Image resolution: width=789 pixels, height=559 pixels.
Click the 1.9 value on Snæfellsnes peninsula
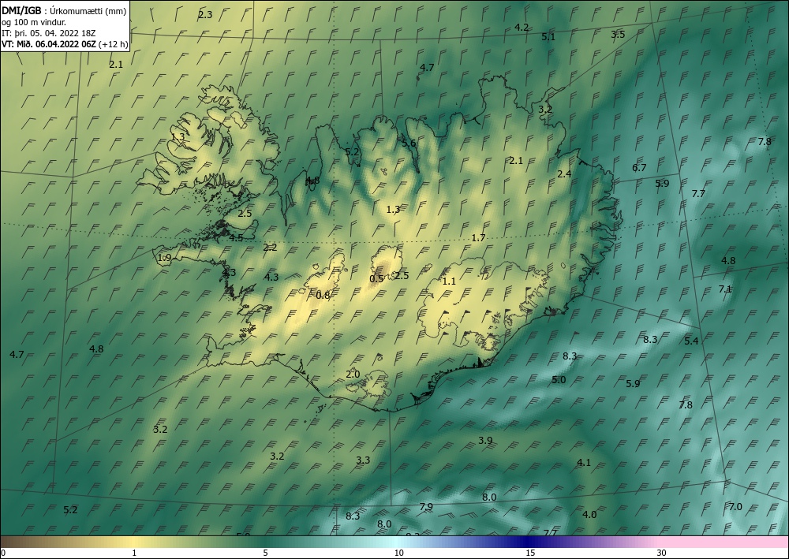[x=165, y=257]
